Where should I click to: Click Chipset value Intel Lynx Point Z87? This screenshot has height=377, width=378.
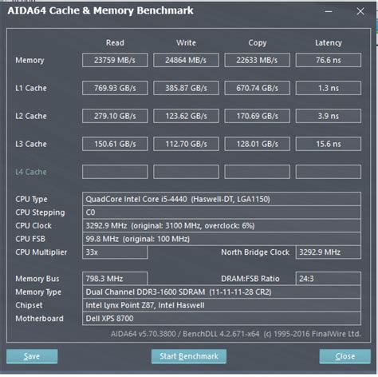[222, 305]
